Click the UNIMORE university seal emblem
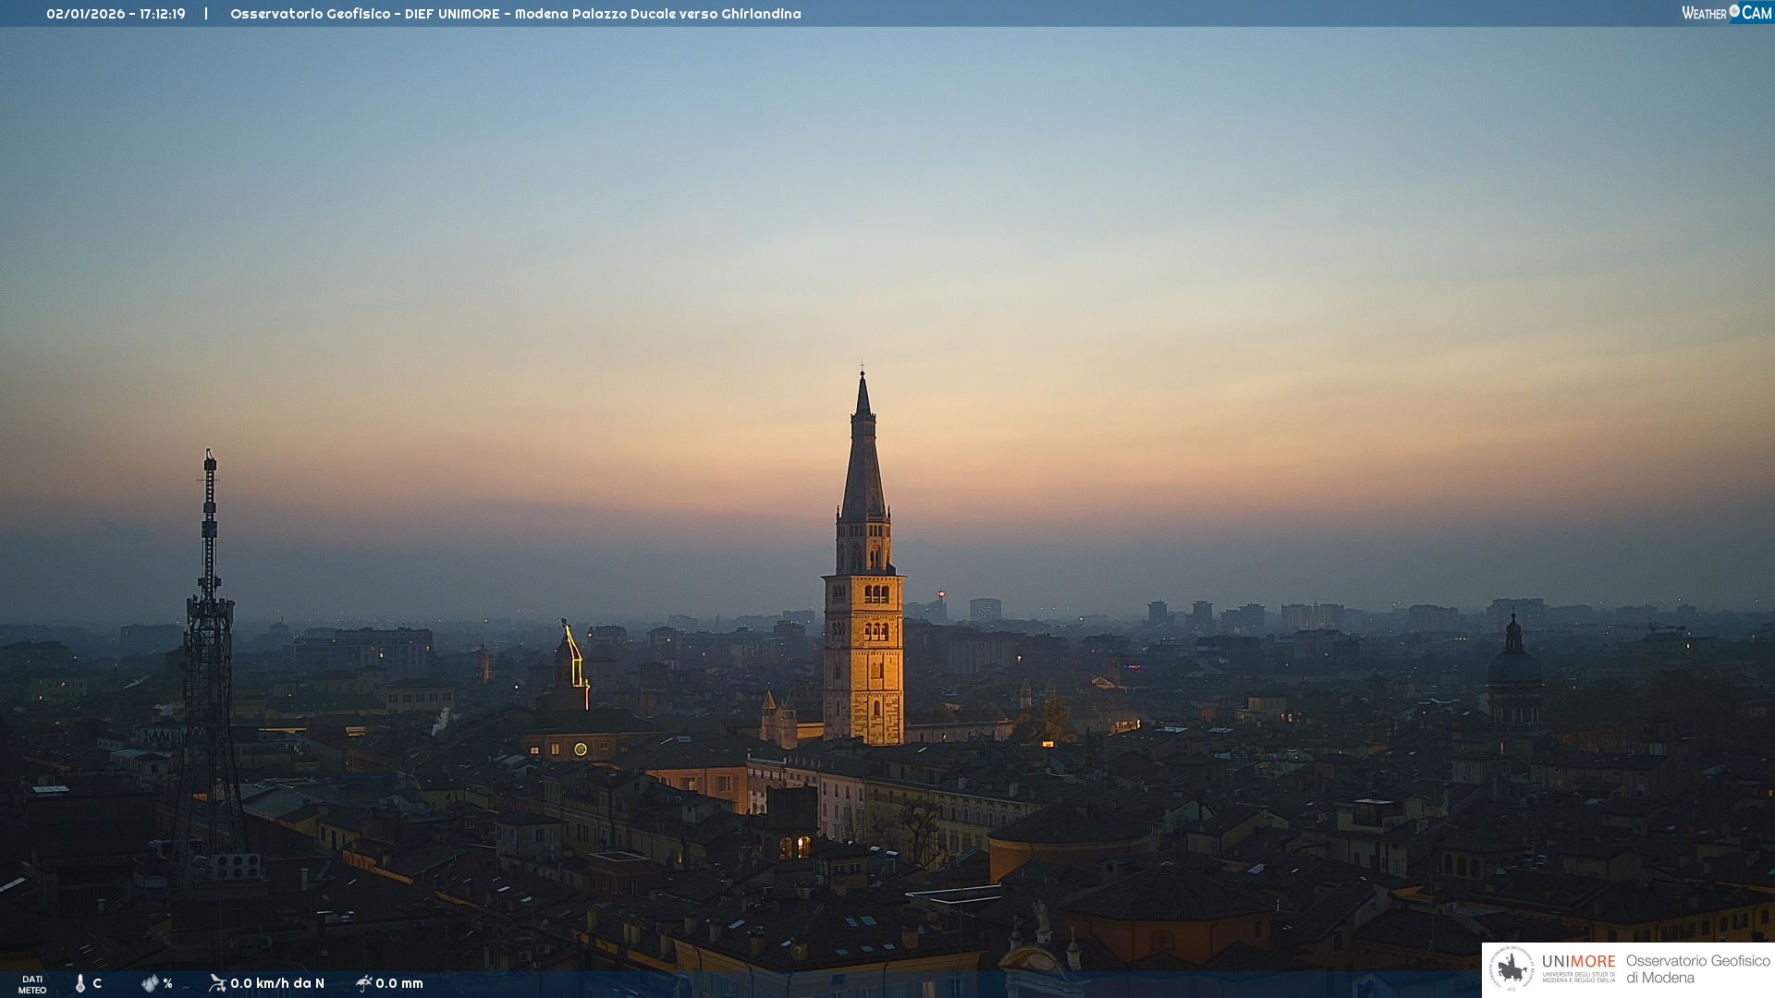Image resolution: width=1775 pixels, height=998 pixels. click(1512, 968)
